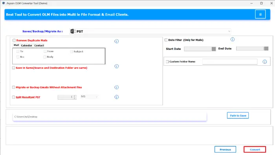
Task: Open the MB size unit dropdown
Action: tap(89, 97)
